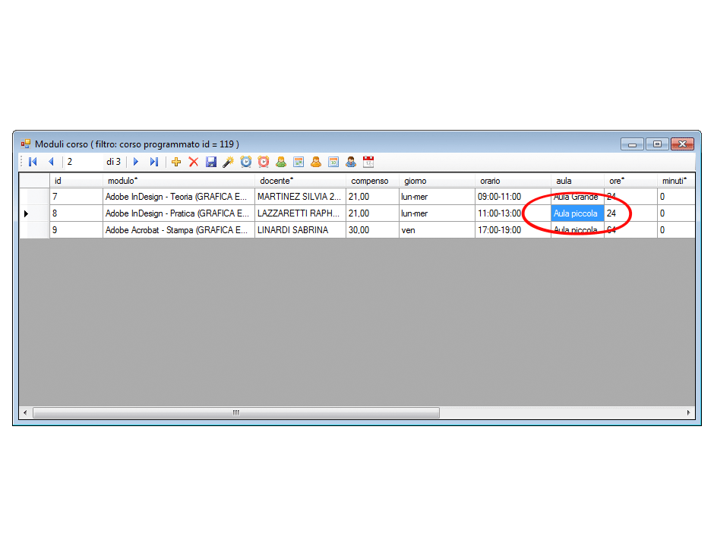Close the Moduli corso window
Viewport: 714px width, 556px height.
point(682,144)
